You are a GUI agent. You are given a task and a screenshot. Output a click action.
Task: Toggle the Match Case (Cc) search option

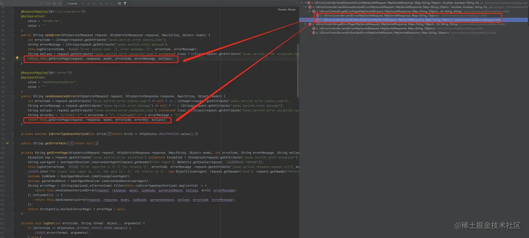pyautogui.click(x=49, y=3)
